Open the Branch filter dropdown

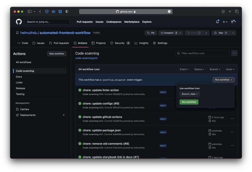(x=215, y=69)
